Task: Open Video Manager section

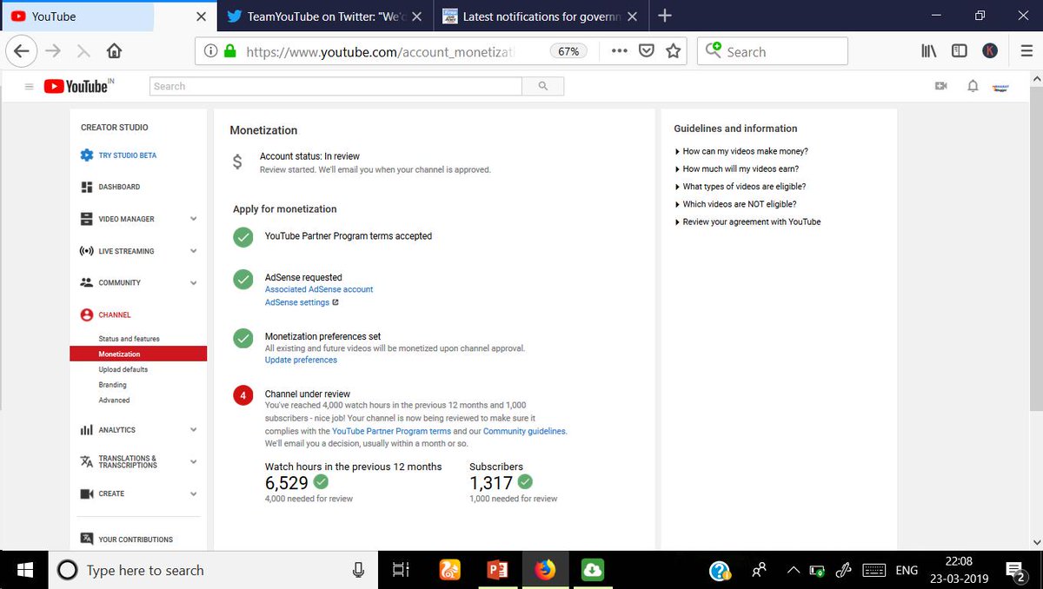Action: tap(127, 219)
